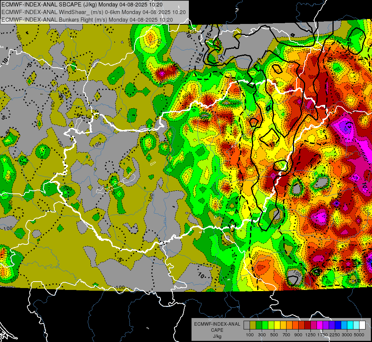
Task: Click the CAPE label in the legend
Action: coord(217,330)
